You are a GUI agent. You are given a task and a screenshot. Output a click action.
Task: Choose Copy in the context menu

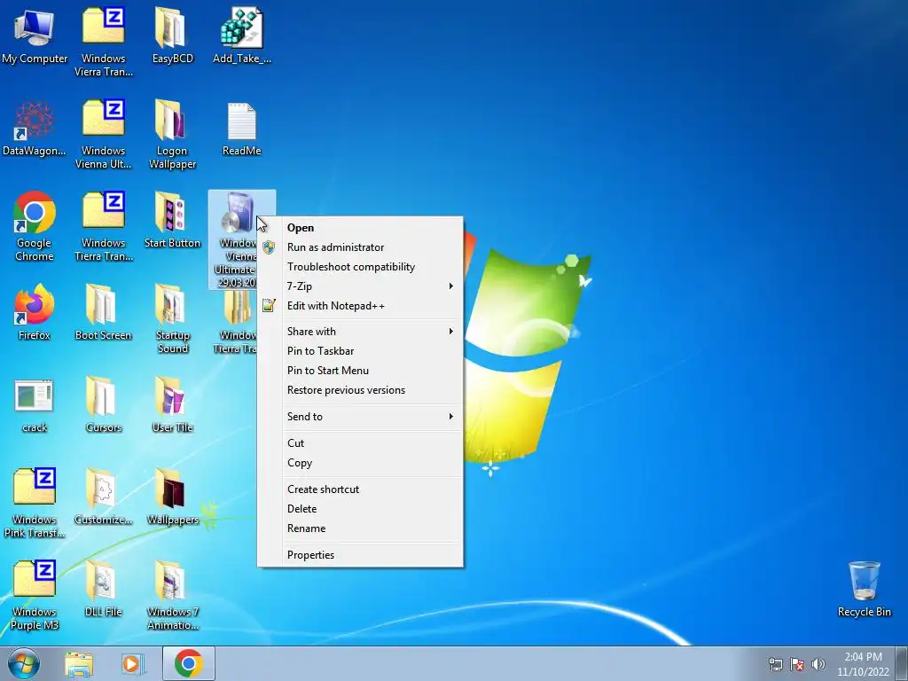click(360, 463)
